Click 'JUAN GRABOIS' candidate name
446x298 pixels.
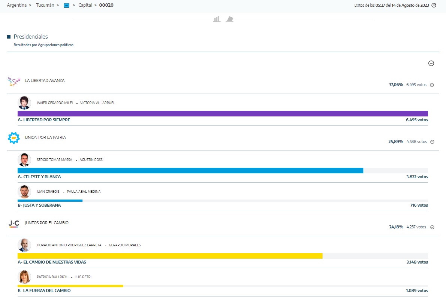[x=48, y=192]
